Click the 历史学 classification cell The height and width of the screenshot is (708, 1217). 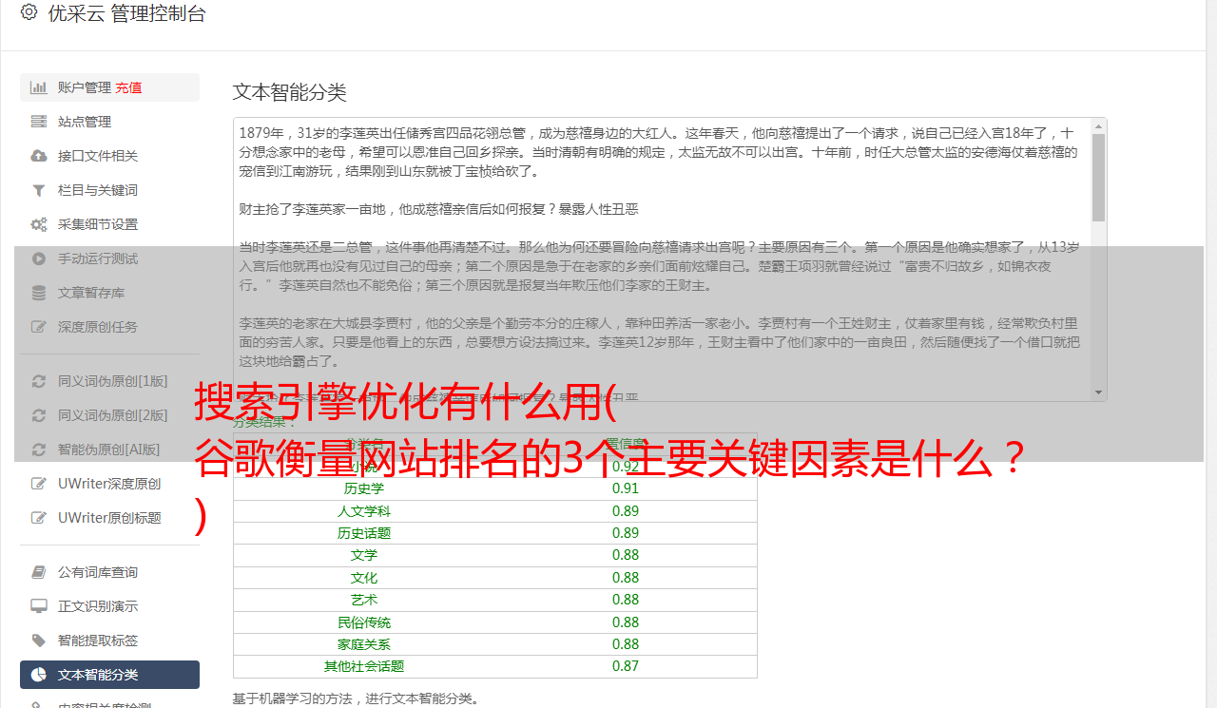[x=364, y=488]
